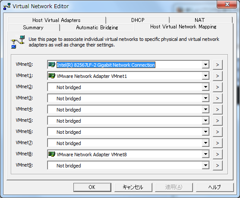The width and height of the screenshot is (240, 198).
Task: Expand the VMnet7 bridging dropdown
Action: 205,143
